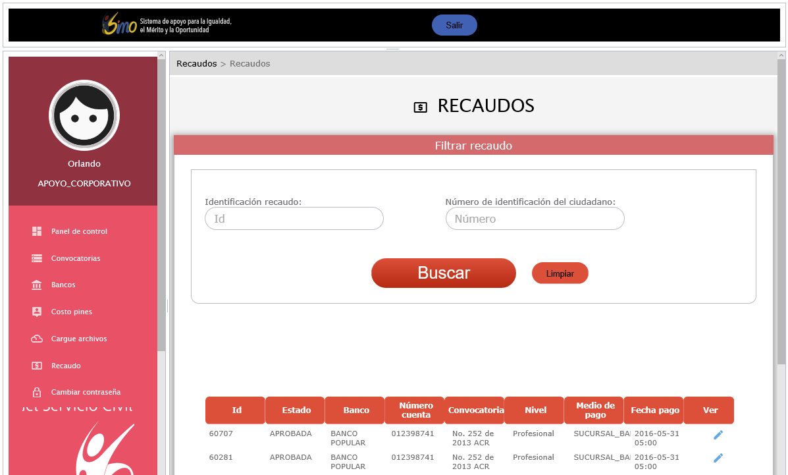The height and width of the screenshot is (475, 788).
Task: Click the Cargue archivos cloud icon
Action: [37, 339]
